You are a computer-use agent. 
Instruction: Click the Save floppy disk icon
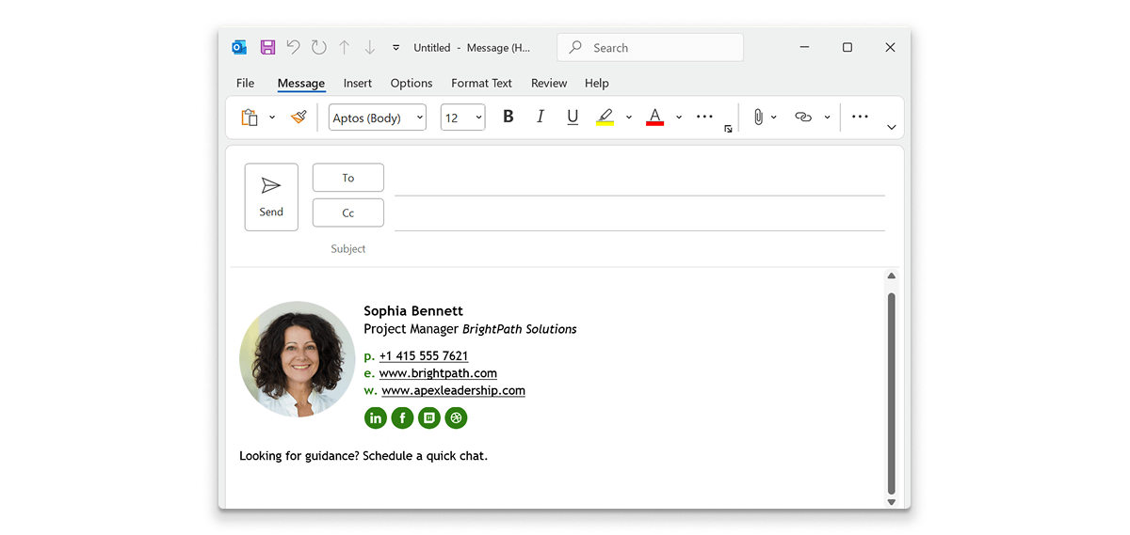click(267, 48)
